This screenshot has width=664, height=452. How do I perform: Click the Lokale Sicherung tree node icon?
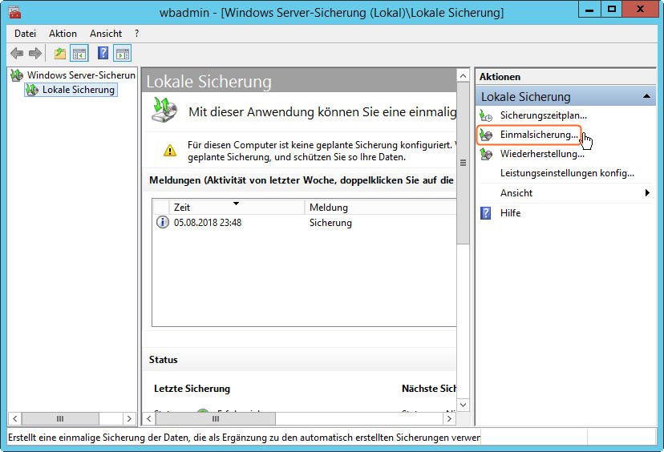pos(32,90)
